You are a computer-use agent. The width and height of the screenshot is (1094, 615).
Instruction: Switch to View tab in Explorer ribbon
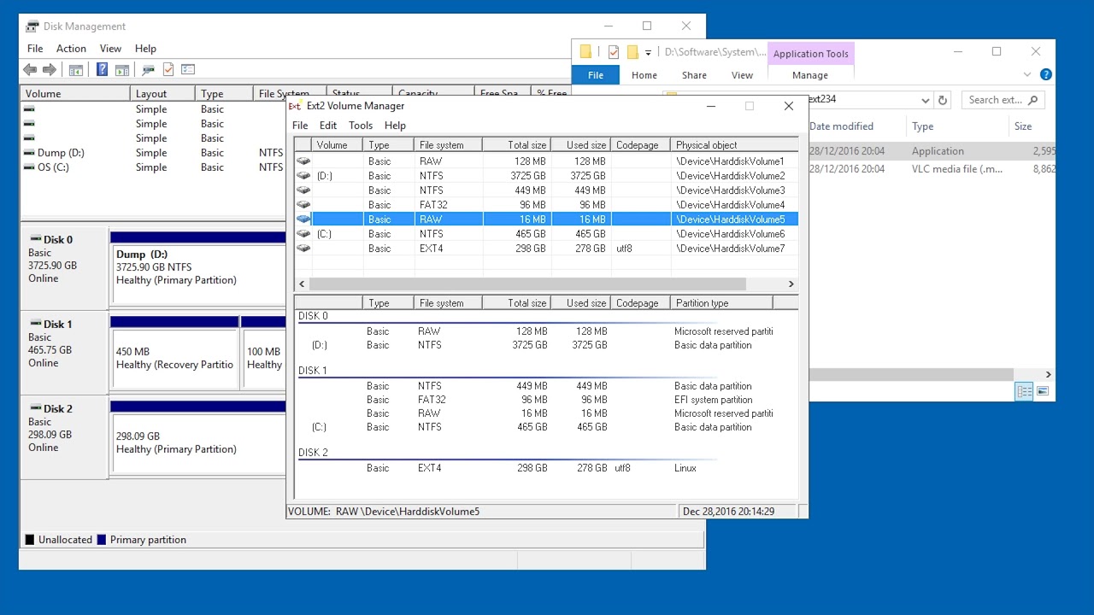[742, 75]
